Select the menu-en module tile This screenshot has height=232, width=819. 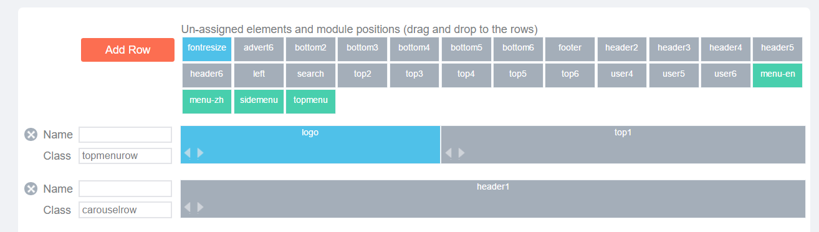(x=777, y=75)
